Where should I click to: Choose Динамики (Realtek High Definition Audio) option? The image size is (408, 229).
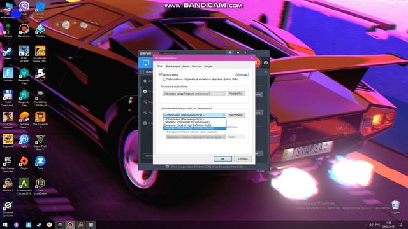[194, 125]
